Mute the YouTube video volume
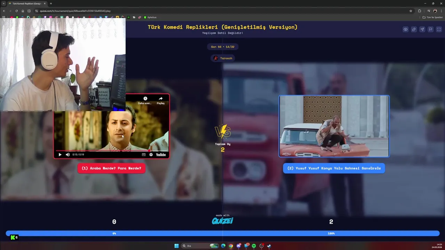 (x=68, y=155)
